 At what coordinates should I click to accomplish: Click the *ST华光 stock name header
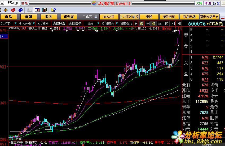[x=215, y=24]
